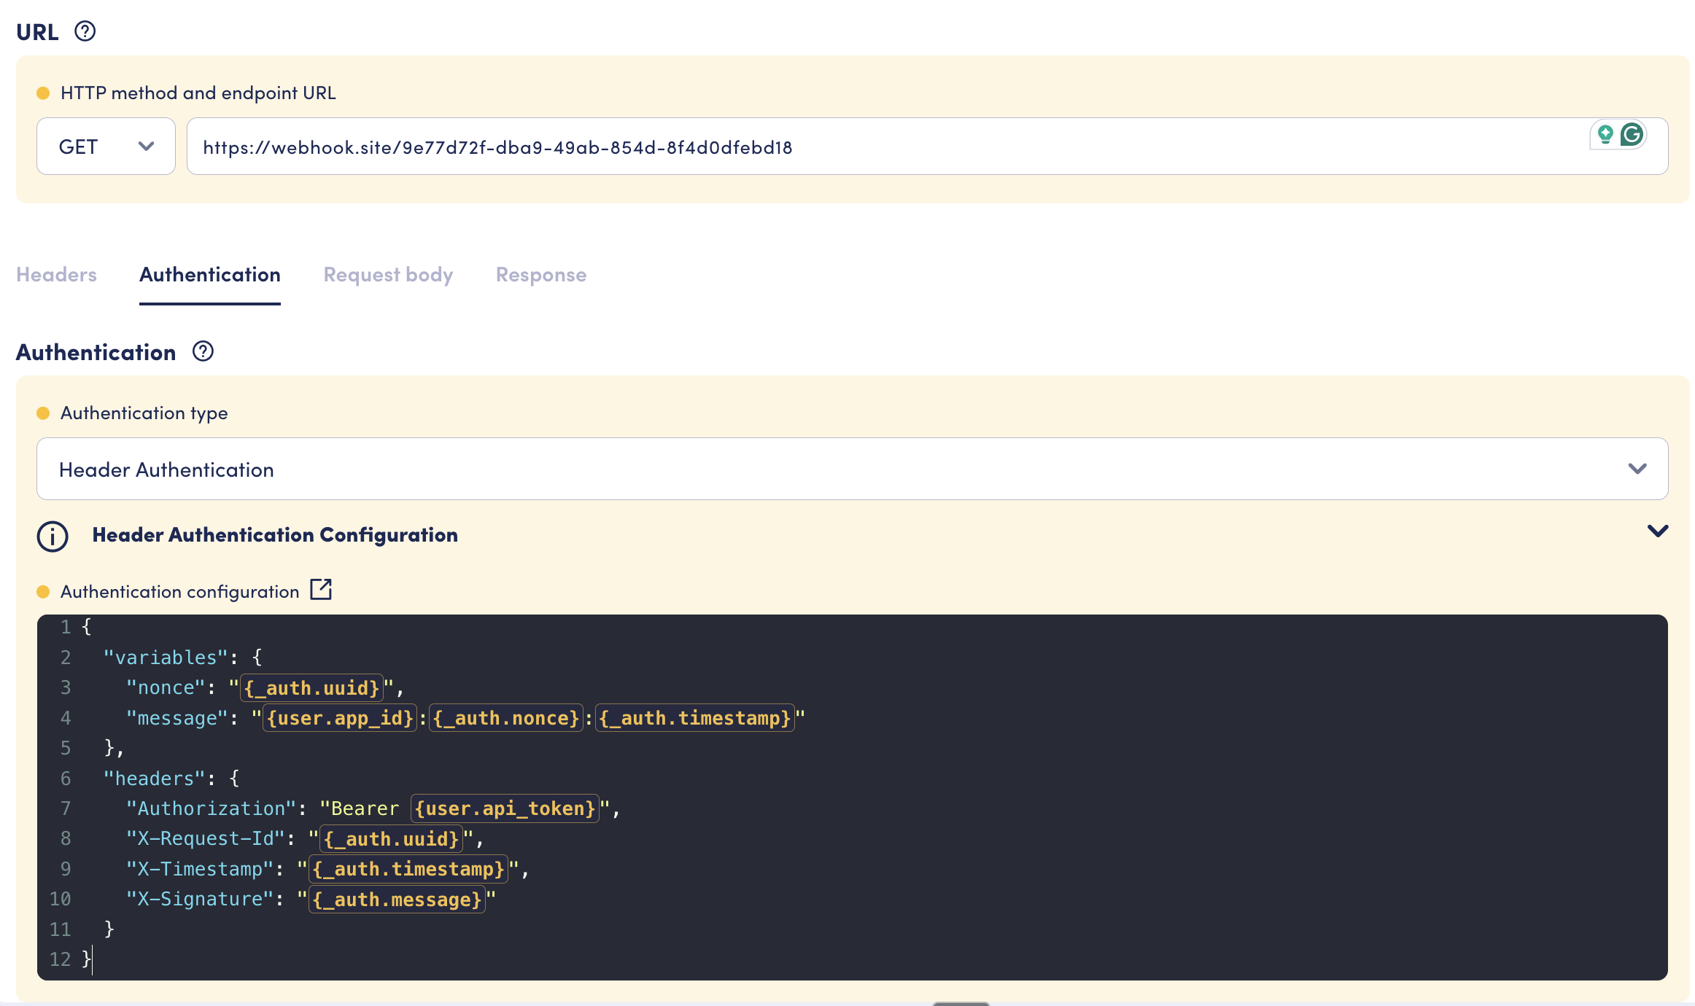Open authentication configuration in external editor icon
1695x1006 pixels.
click(321, 590)
